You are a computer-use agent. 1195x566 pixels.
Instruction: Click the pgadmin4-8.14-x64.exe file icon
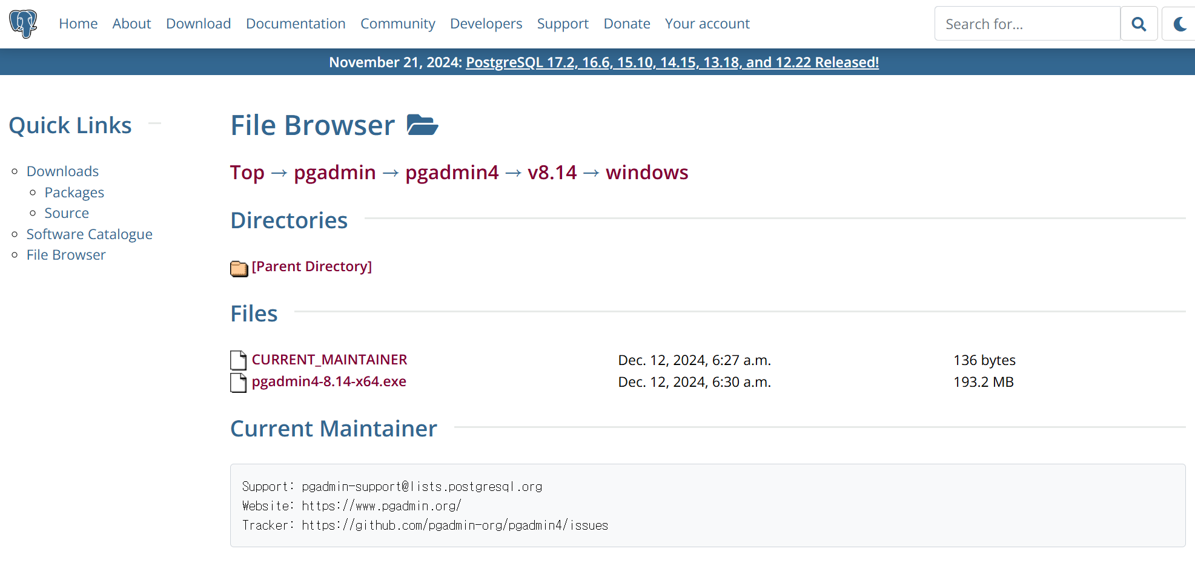[x=239, y=383]
